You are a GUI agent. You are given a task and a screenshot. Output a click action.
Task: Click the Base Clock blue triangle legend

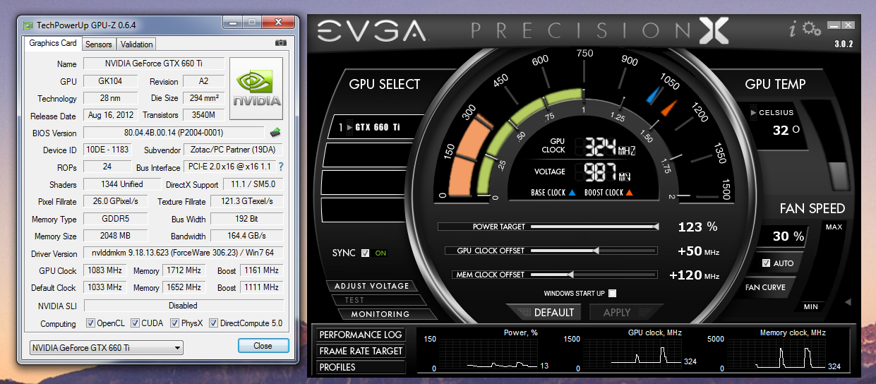pos(572,193)
